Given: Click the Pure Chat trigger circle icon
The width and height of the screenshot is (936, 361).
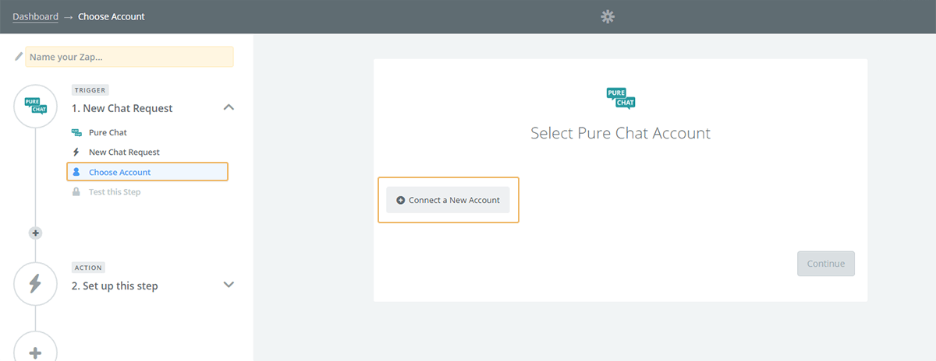Looking at the screenshot, I should (x=36, y=106).
